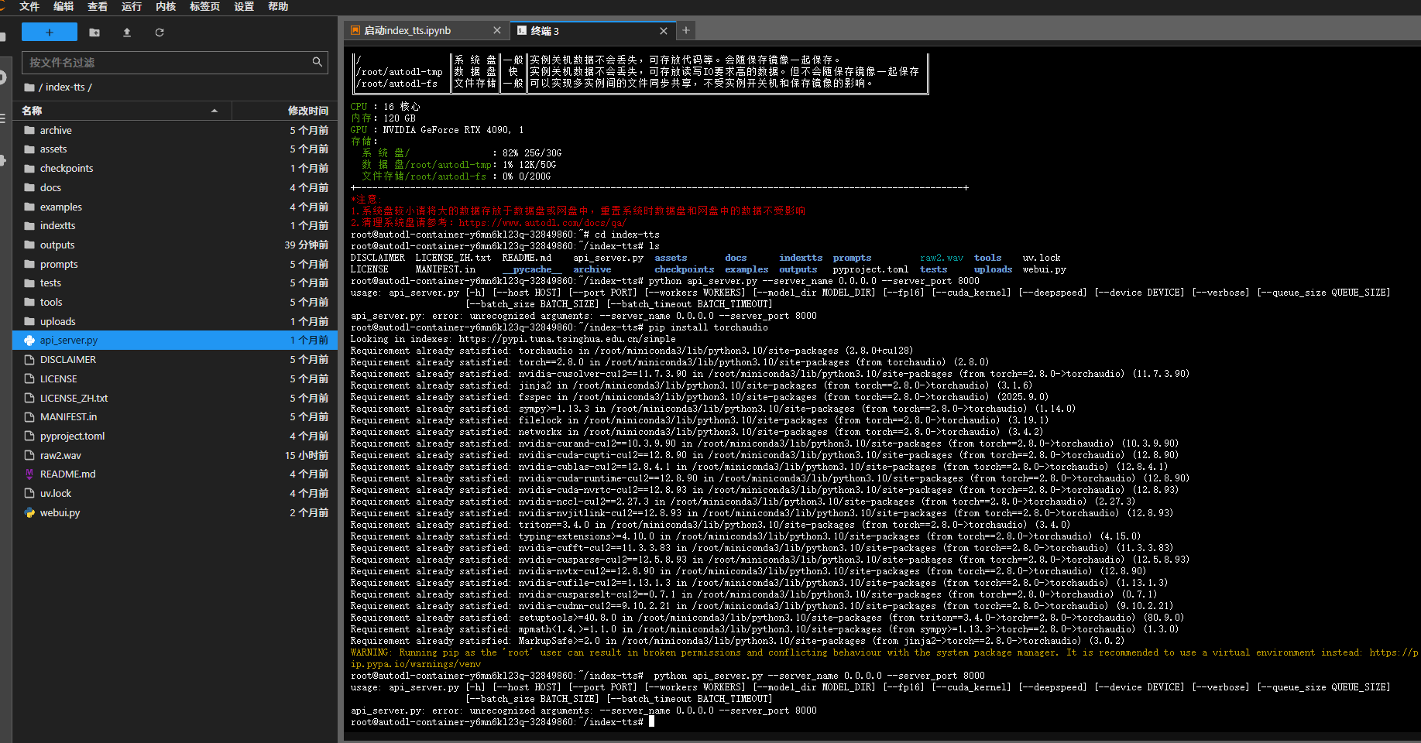
Task: Expand the 标签页 menu
Action: tap(204, 6)
